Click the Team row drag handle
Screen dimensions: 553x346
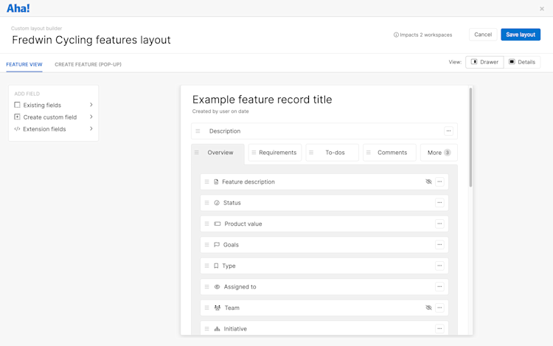click(206, 308)
